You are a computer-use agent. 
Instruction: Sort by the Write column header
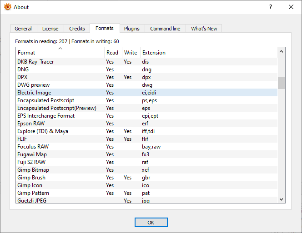coord(131,53)
